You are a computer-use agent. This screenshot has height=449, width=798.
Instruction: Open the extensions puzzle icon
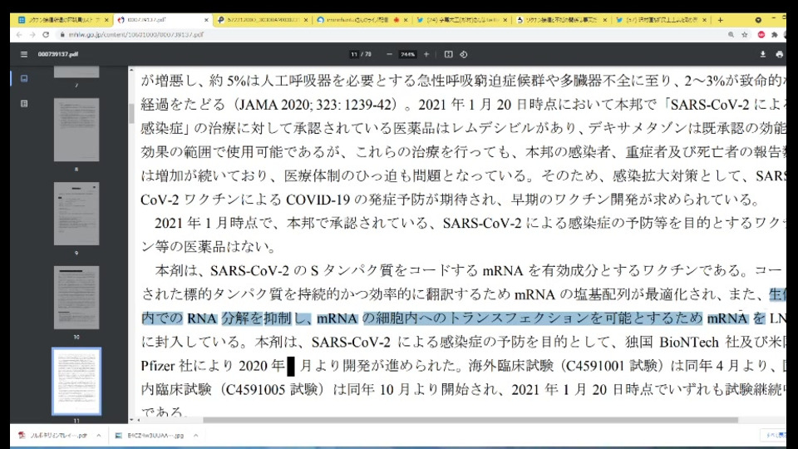pos(774,35)
